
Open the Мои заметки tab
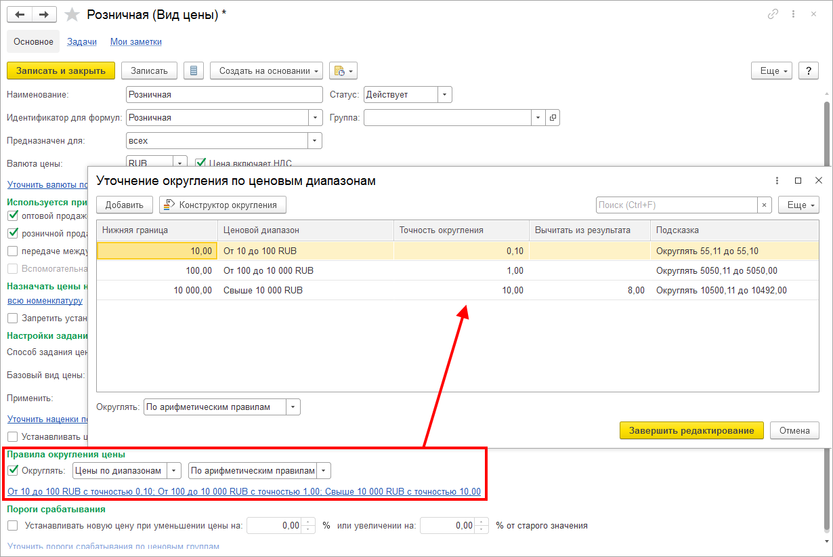136,42
